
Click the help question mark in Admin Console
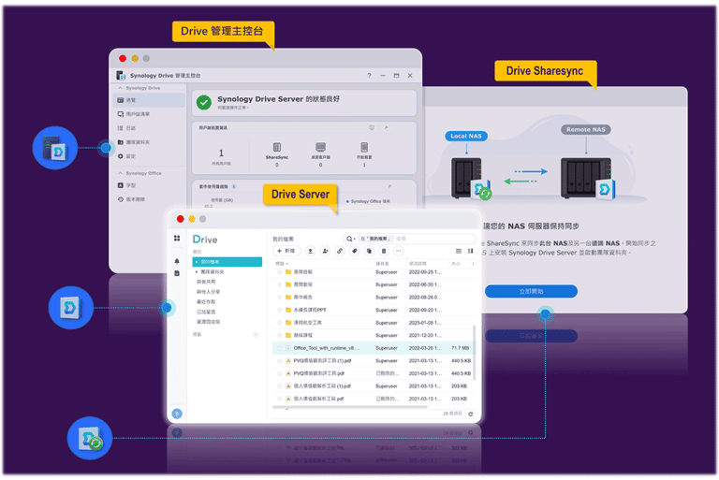point(369,76)
